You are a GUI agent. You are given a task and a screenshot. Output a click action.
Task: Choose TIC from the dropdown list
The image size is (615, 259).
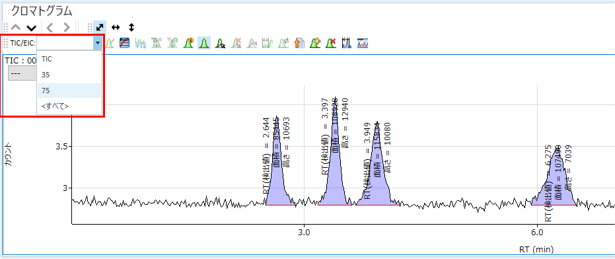[x=69, y=59]
